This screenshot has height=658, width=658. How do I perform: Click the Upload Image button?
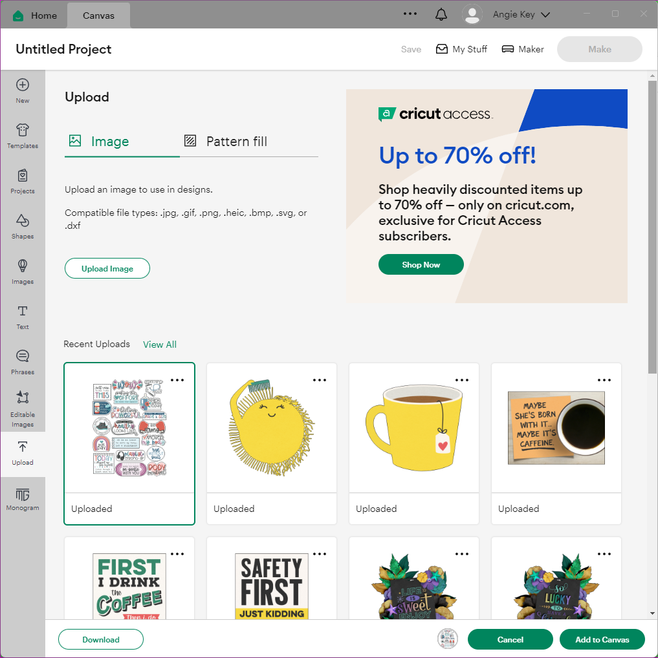click(107, 269)
